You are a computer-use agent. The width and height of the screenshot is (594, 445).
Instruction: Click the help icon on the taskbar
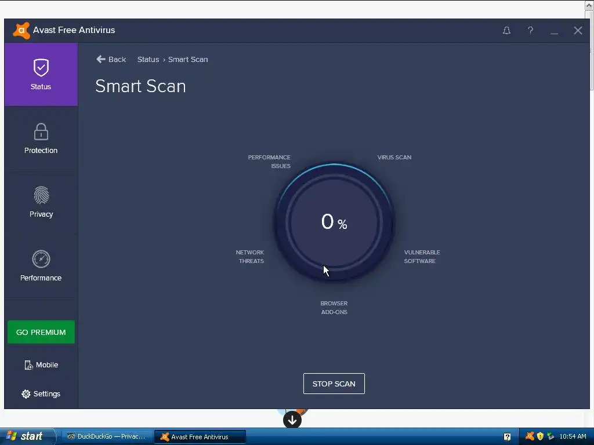click(507, 437)
